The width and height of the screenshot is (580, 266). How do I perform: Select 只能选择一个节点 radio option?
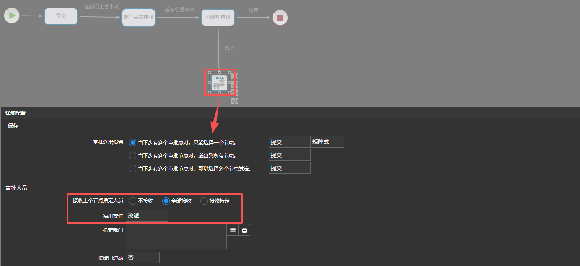coord(133,142)
